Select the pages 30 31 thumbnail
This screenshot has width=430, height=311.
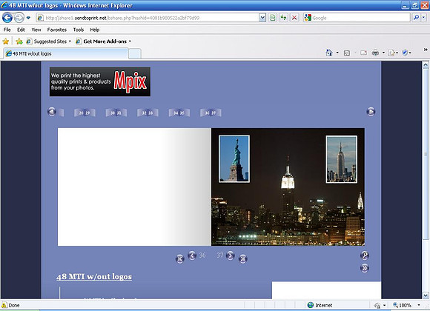tap(116, 113)
